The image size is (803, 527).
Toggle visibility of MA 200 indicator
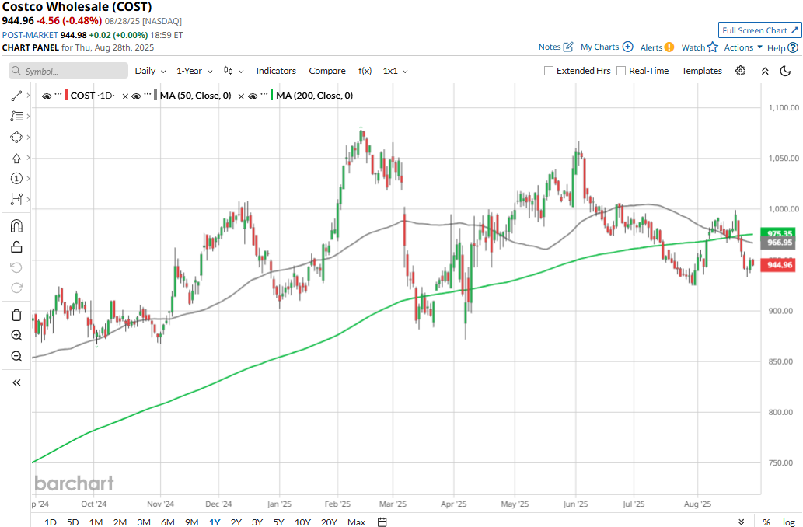tap(253, 96)
